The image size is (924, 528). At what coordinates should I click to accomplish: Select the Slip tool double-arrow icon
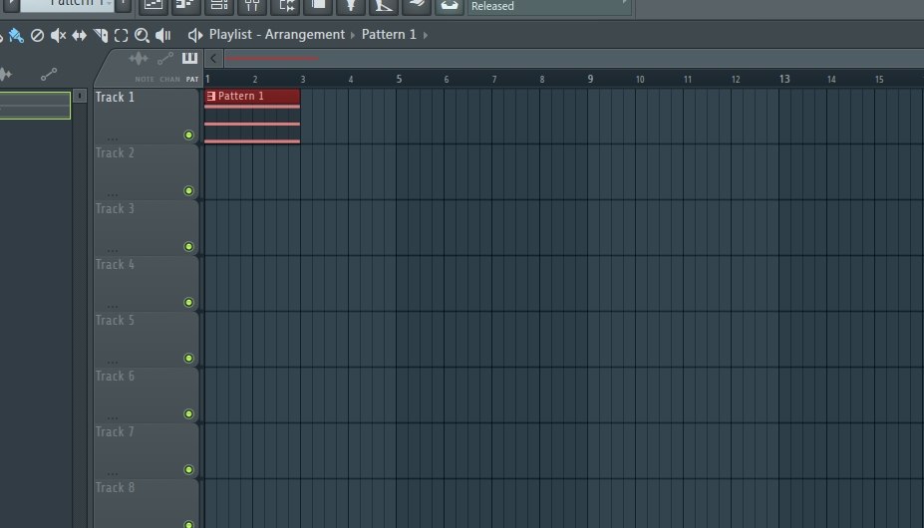[79, 35]
